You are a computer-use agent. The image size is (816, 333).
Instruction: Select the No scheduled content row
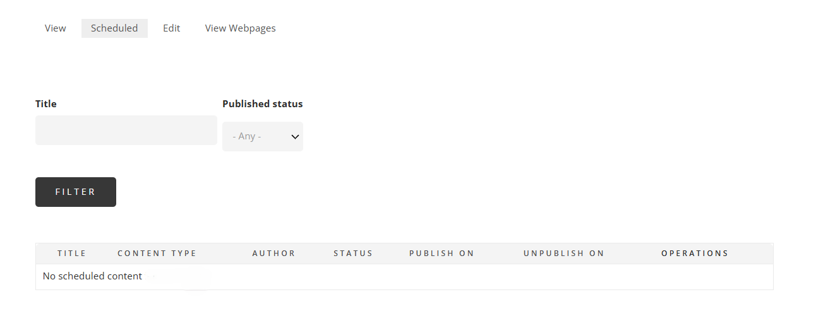click(404, 276)
